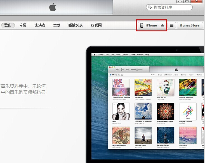Switch to the 专辑 tab

pos(23,25)
